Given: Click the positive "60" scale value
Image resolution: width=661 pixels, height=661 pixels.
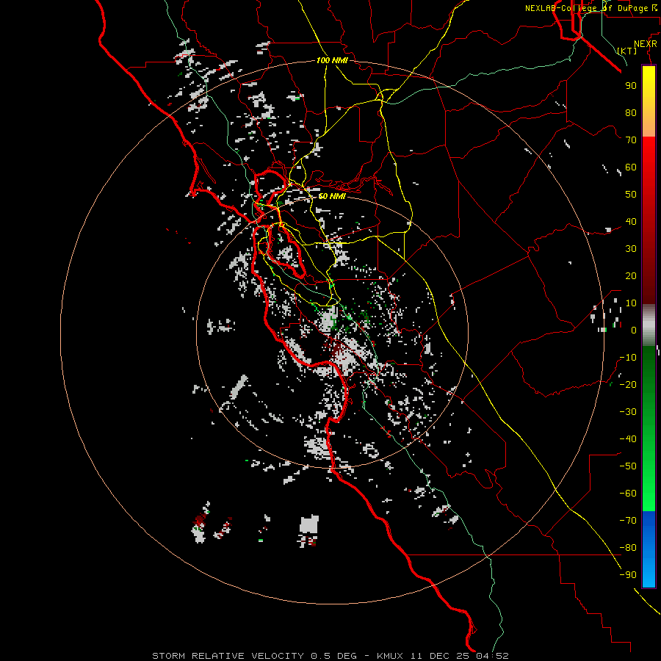Looking at the screenshot, I should 631,167.
